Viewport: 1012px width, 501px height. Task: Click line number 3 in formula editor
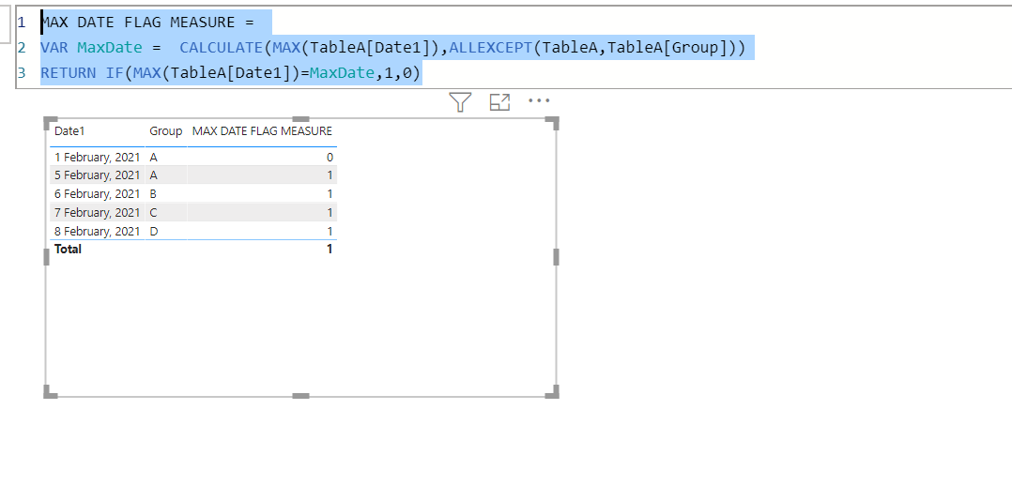tap(22, 73)
